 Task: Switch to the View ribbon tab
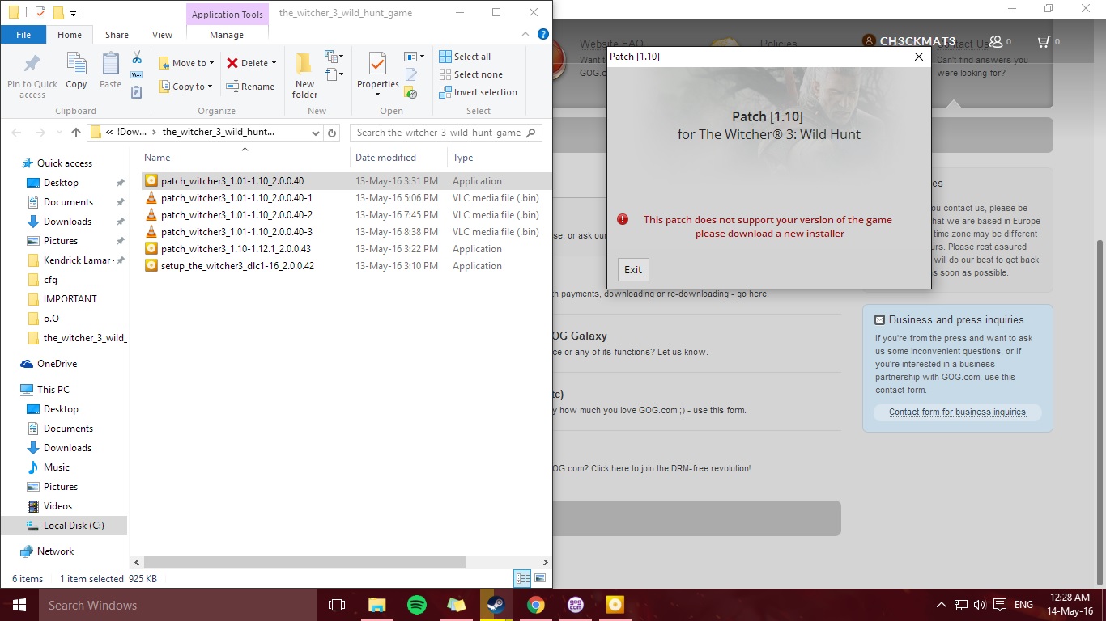162,35
